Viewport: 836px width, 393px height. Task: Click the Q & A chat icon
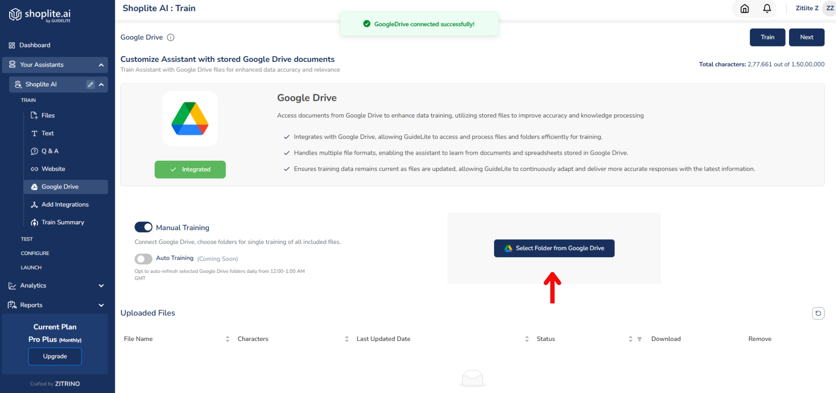click(34, 151)
